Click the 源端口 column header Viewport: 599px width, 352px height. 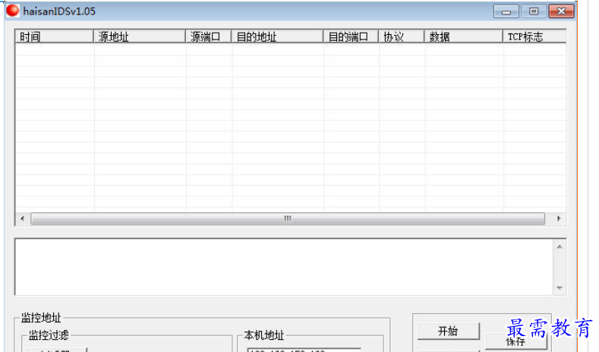point(209,36)
